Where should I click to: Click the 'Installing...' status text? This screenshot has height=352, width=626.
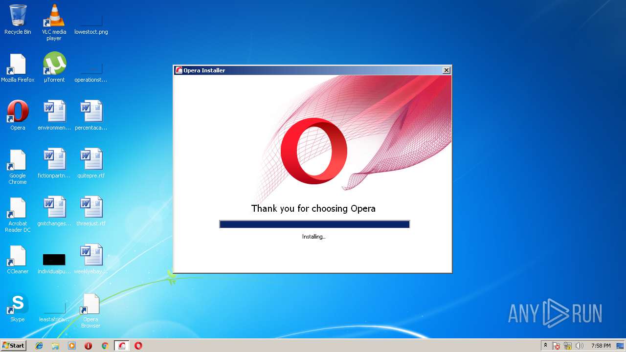coord(314,237)
